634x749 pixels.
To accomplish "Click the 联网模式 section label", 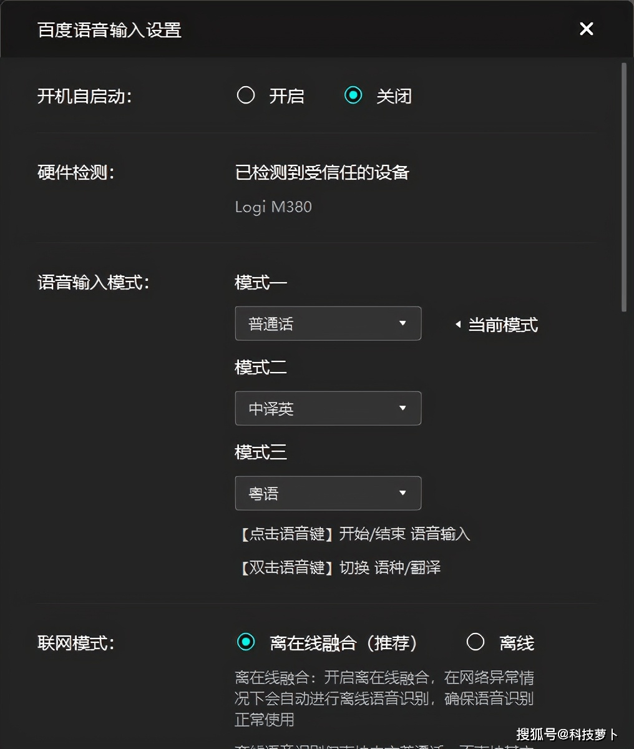I will point(75,643).
